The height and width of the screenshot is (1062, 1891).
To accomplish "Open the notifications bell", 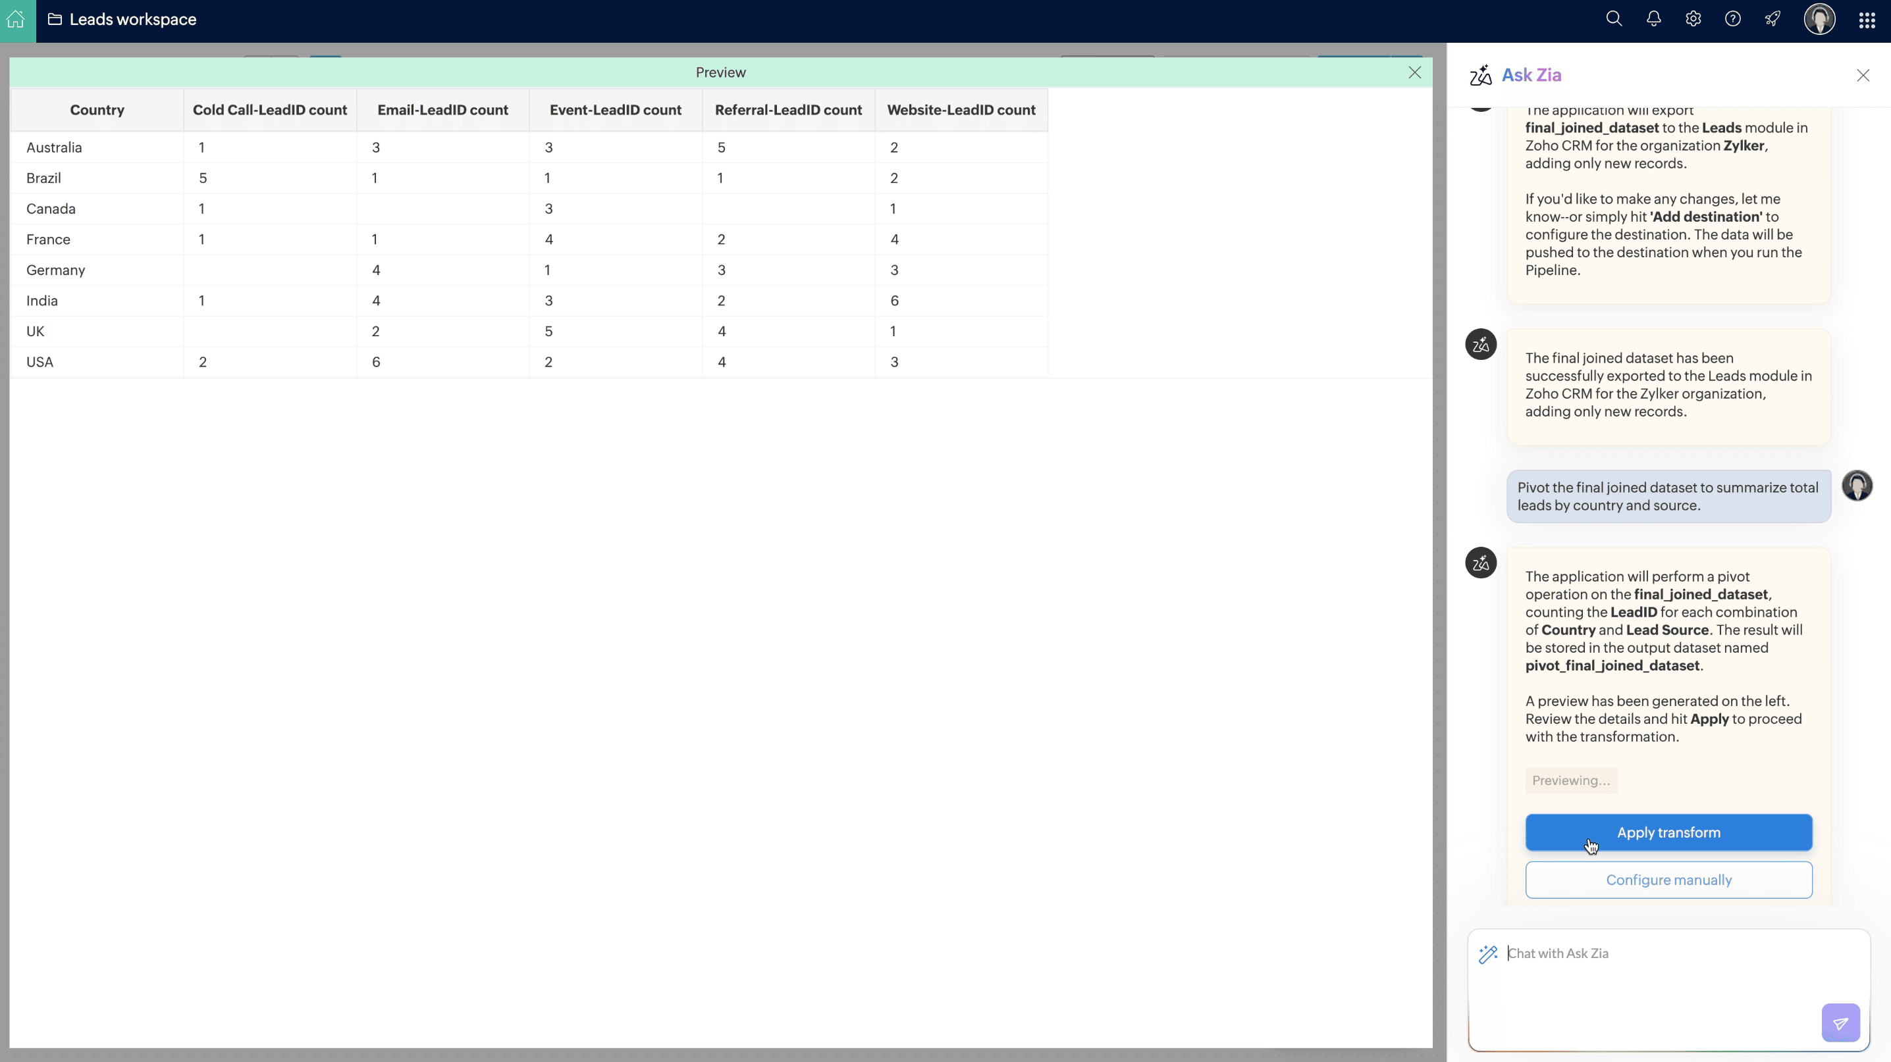I will tap(1653, 19).
